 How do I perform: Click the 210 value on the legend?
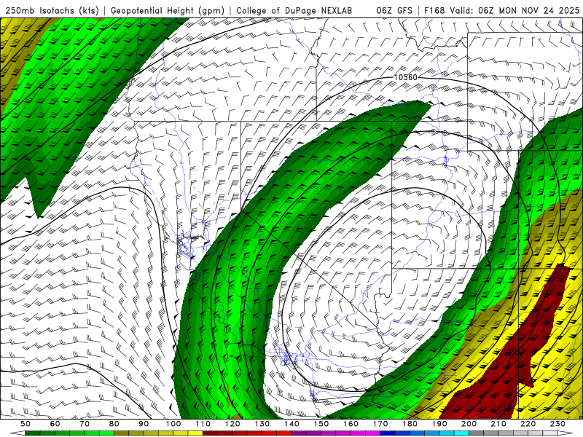pyautogui.click(x=499, y=424)
